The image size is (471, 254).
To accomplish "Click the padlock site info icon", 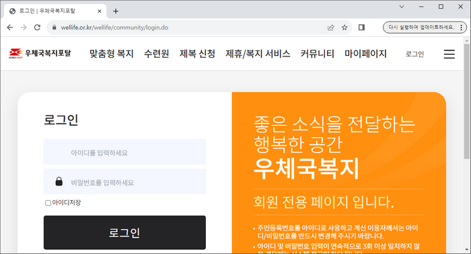I will coord(55,28).
